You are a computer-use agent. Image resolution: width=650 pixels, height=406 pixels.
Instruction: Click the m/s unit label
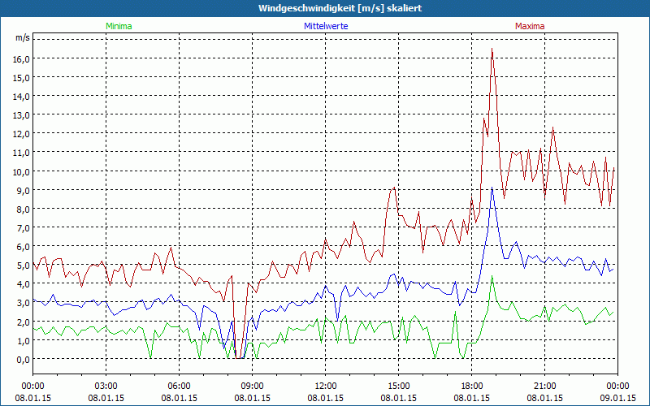22,38
